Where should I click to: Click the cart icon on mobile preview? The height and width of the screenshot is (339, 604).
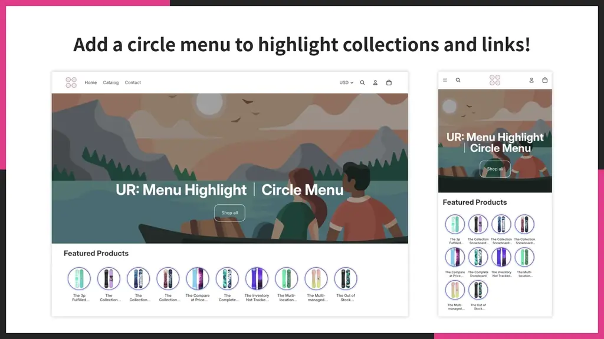[x=544, y=79]
